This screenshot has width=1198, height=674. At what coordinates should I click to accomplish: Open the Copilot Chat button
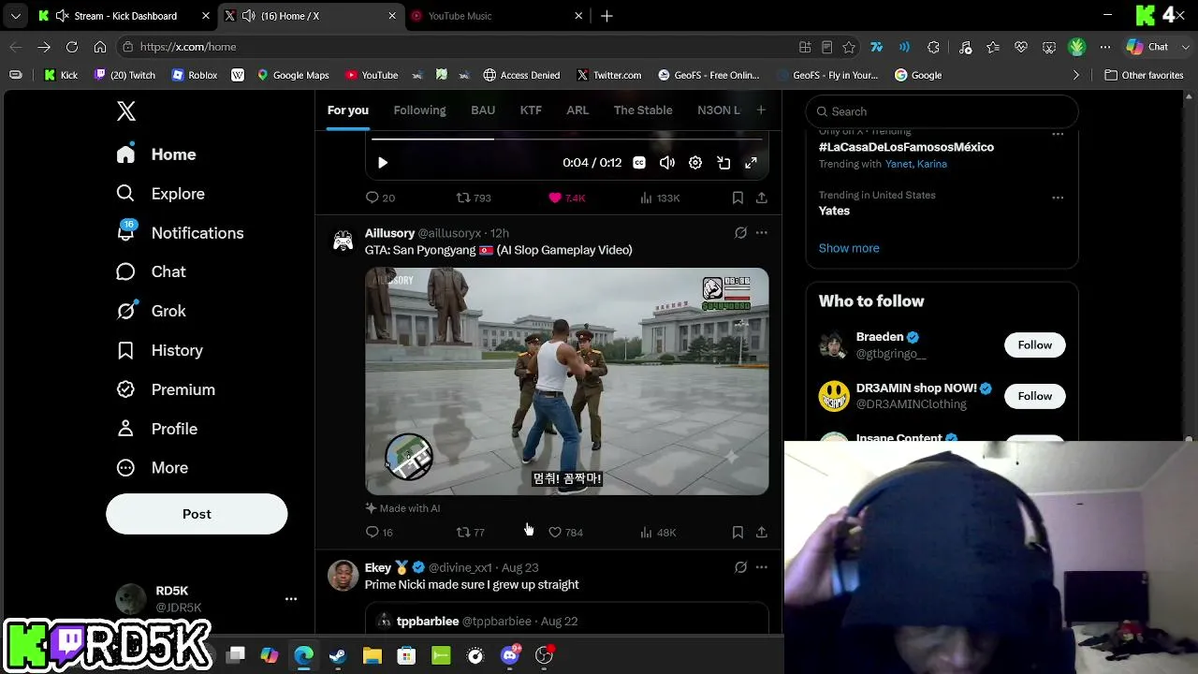[x=1147, y=47]
